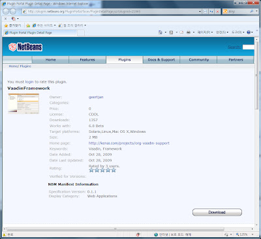Screen dimensions: 261x239
Task: Click the Feeds icon in the command bar
Action: [171, 33]
